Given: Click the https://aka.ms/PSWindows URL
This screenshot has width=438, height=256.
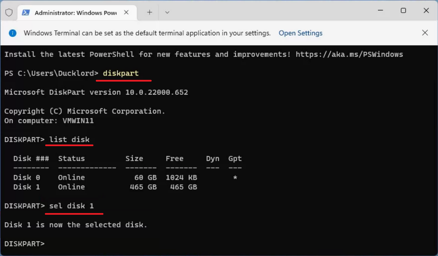Looking at the screenshot, I should pyautogui.click(x=349, y=54).
